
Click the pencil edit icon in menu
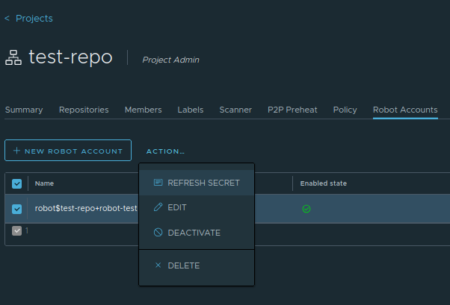coord(158,207)
